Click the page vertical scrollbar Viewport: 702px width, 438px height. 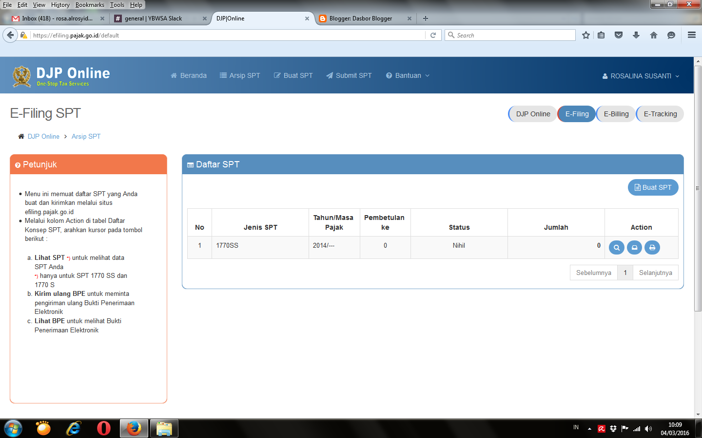(698, 188)
